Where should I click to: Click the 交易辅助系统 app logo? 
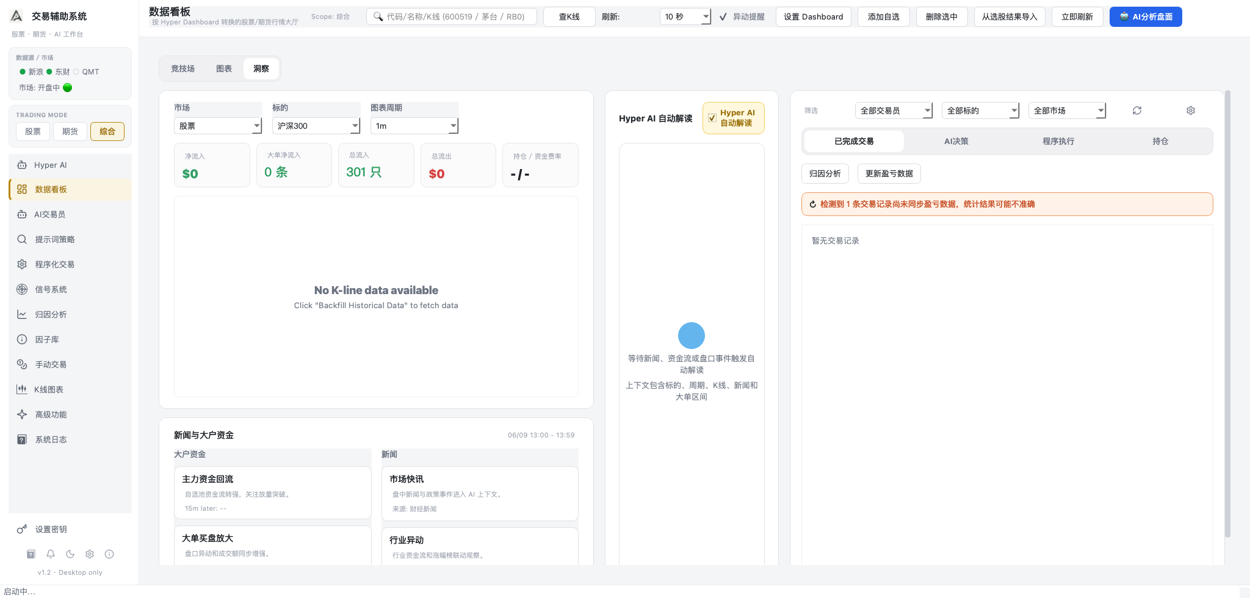coord(17,16)
